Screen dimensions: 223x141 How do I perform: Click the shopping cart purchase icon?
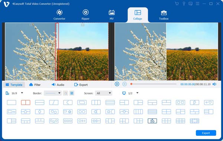[x=177, y=4]
